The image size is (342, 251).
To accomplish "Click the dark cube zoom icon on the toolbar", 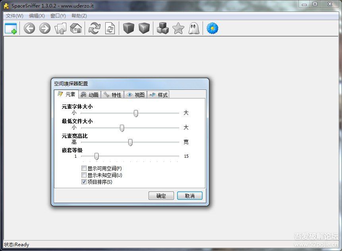I will point(128,28).
